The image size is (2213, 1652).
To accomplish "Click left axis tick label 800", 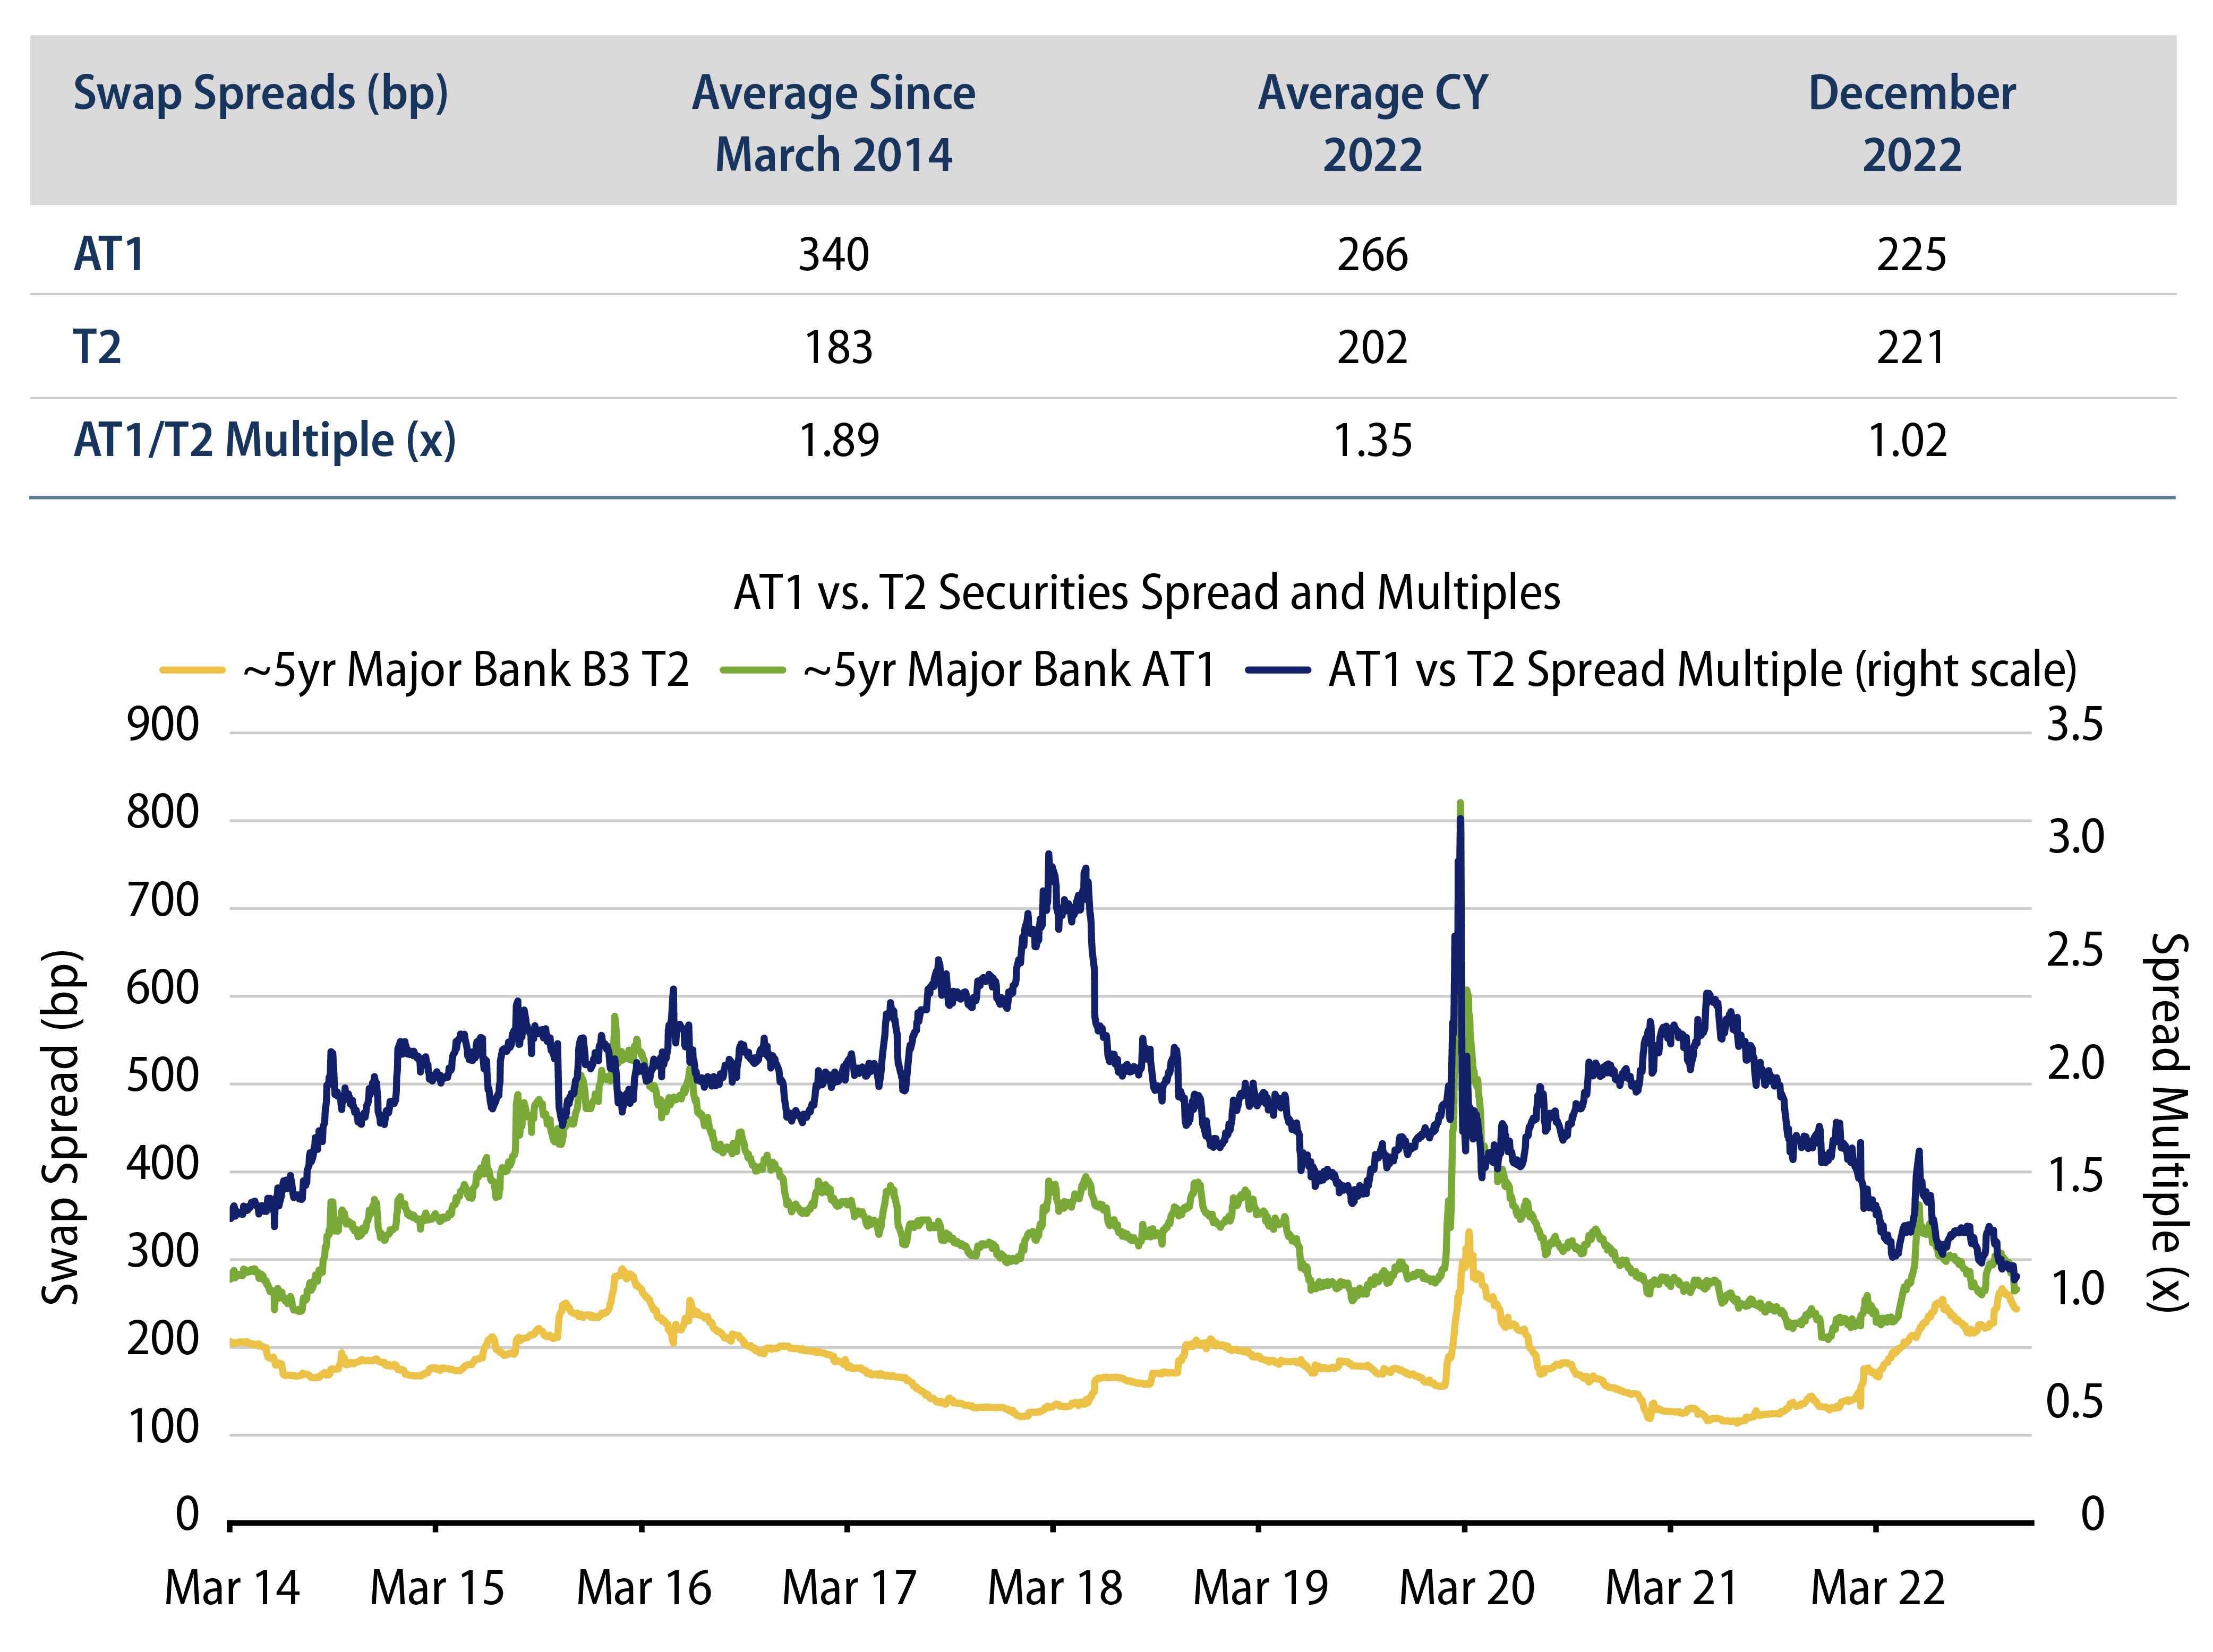I will click(163, 812).
